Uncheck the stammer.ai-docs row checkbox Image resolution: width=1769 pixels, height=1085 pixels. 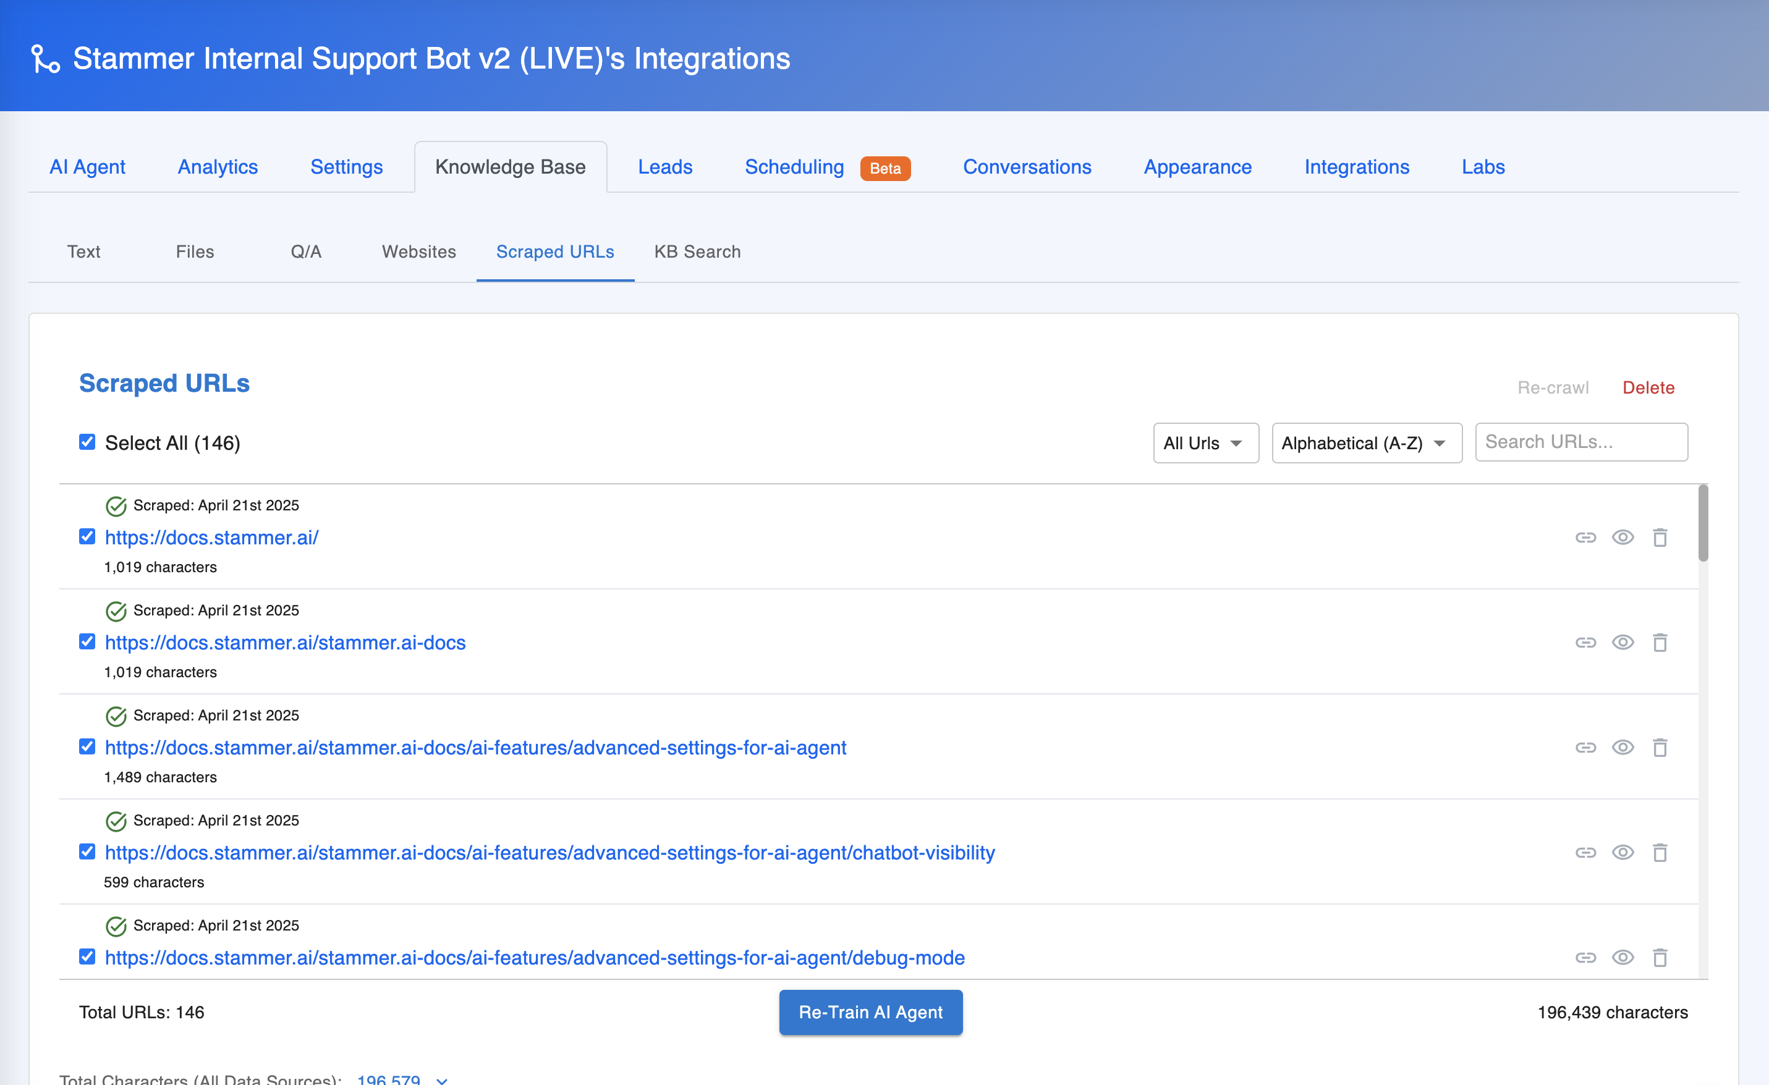[x=87, y=641]
